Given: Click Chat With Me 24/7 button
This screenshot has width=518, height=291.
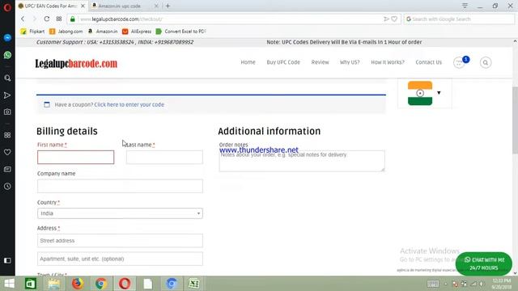Looking at the screenshot, I should (484, 264).
